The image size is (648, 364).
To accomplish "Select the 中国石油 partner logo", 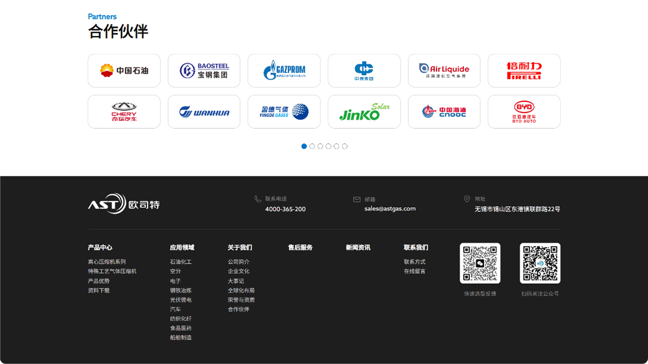I will (x=124, y=70).
